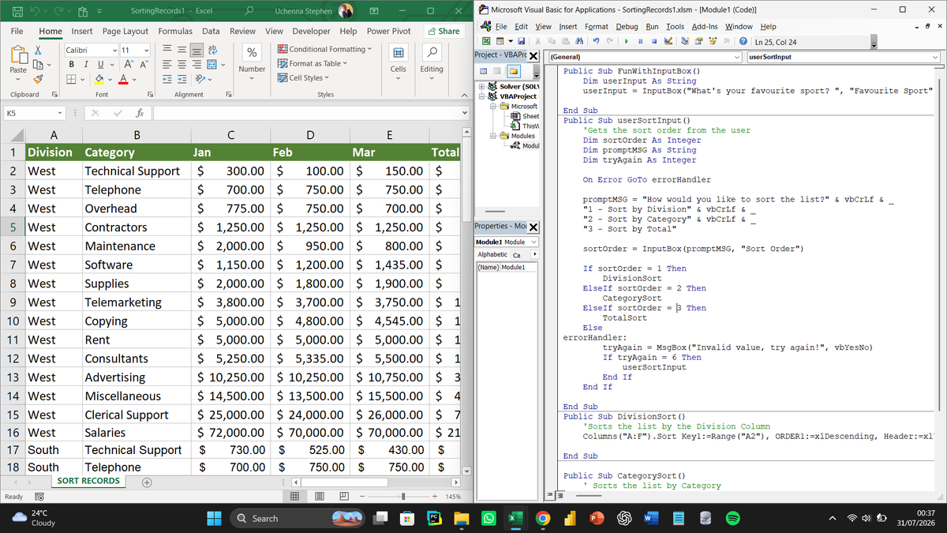Run the macro with green play icon

627,41
